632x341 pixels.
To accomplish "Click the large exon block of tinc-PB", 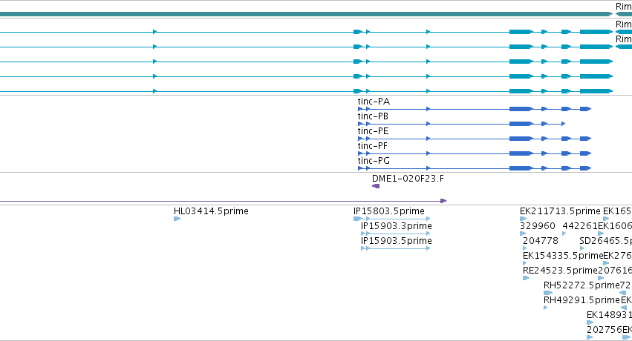I will [x=521, y=124].
